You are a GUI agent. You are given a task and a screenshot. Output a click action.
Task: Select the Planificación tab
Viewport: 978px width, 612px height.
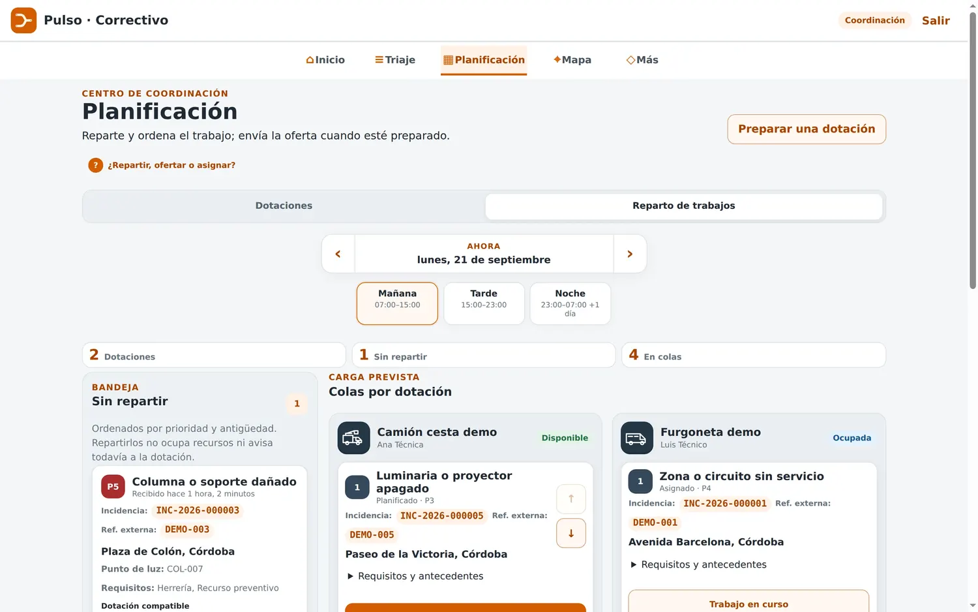[x=484, y=60]
